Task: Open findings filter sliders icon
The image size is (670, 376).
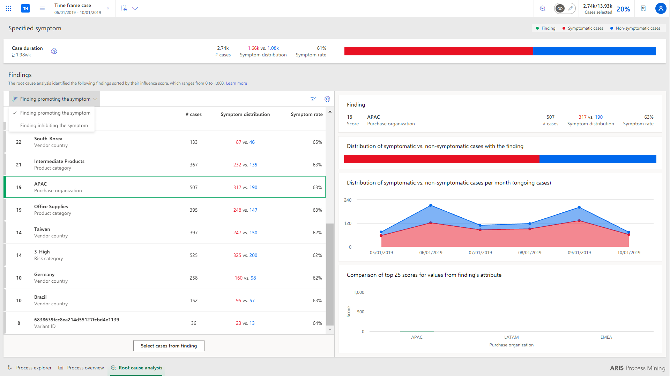Action: pyautogui.click(x=313, y=99)
